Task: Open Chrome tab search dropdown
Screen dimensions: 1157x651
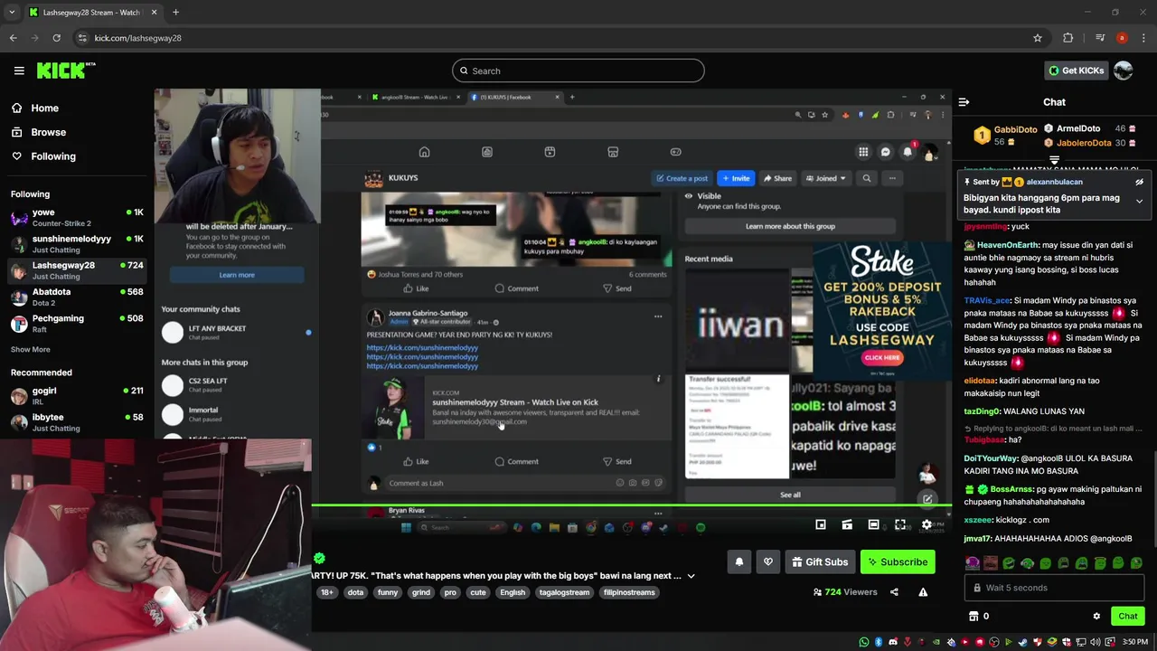Action: click(x=12, y=13)
